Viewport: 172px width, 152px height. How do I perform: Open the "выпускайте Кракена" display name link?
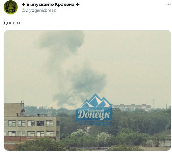(50, 5)
